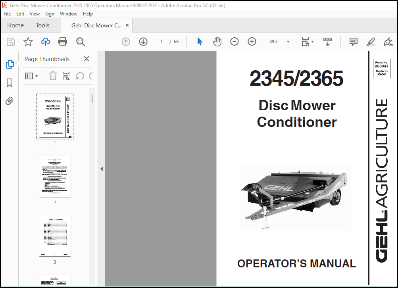Open the File menu
This screenshot has width=398, height=288.
click(7, 14)
